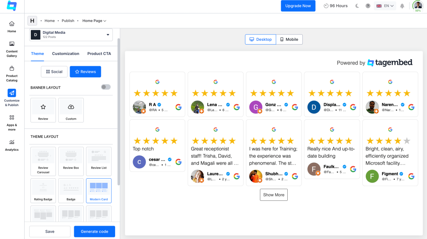Choose the Badge theme layout
The width and height of the screenshot is (427, 239).
point(71,191)
